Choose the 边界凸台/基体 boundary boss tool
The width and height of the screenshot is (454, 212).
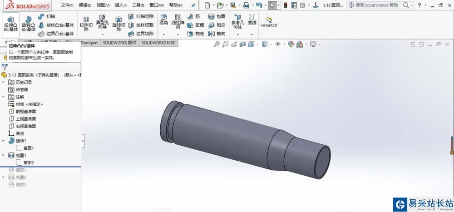pos(56,34)
